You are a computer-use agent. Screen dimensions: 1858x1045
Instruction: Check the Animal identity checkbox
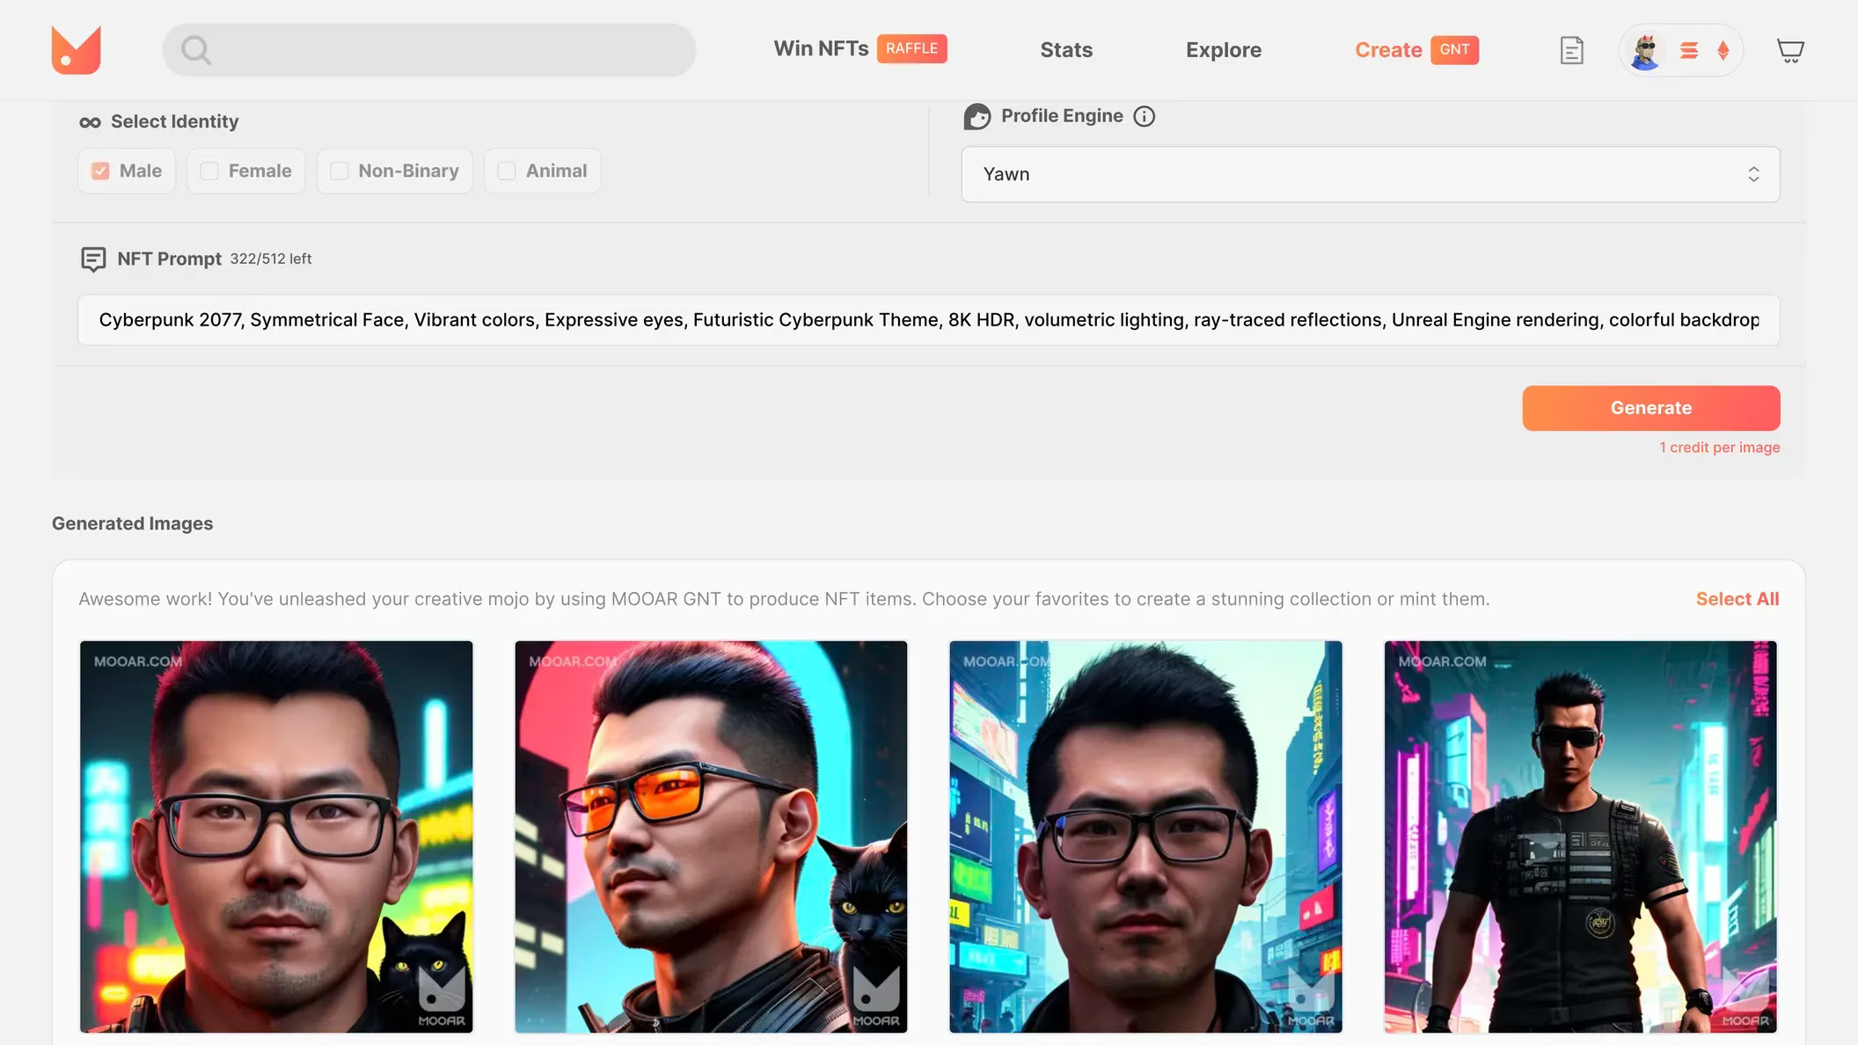[507, 171]
